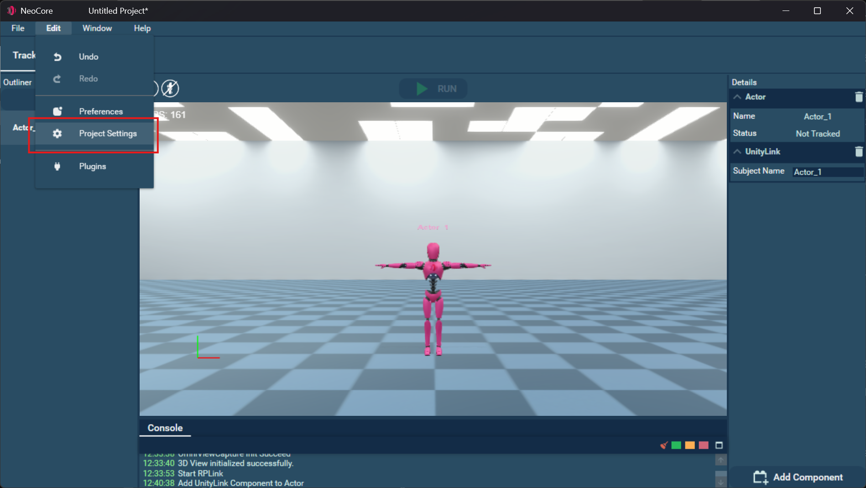Open Plugins from the Edit menu
The height and width of the screenshot is (488, 866).
[x=92, y=166]
